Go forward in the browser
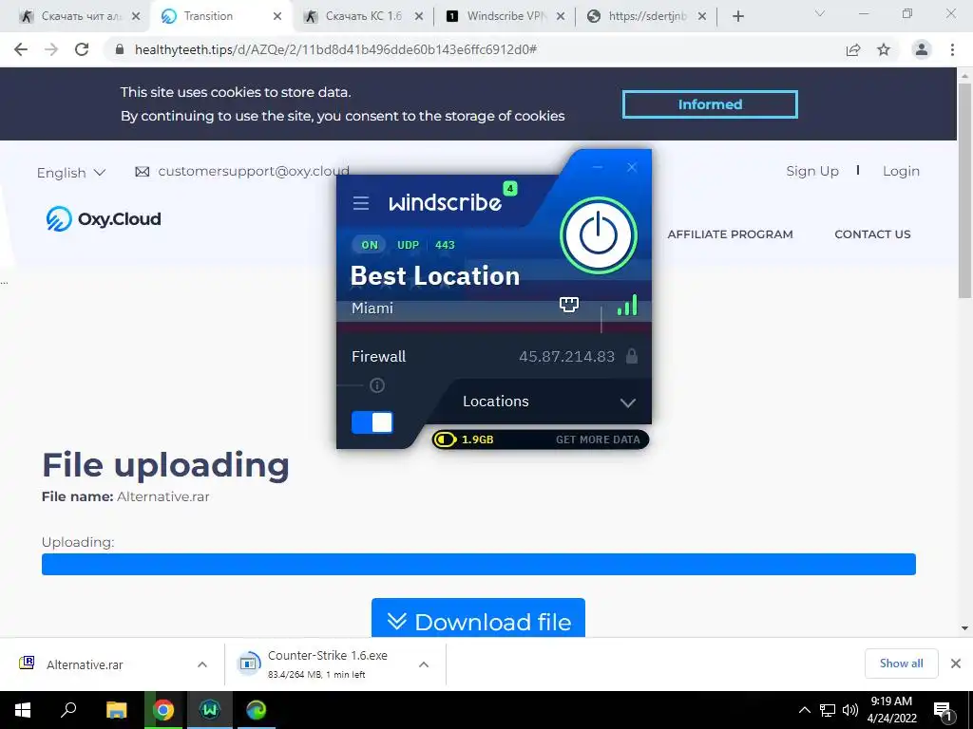 [51, 49]
